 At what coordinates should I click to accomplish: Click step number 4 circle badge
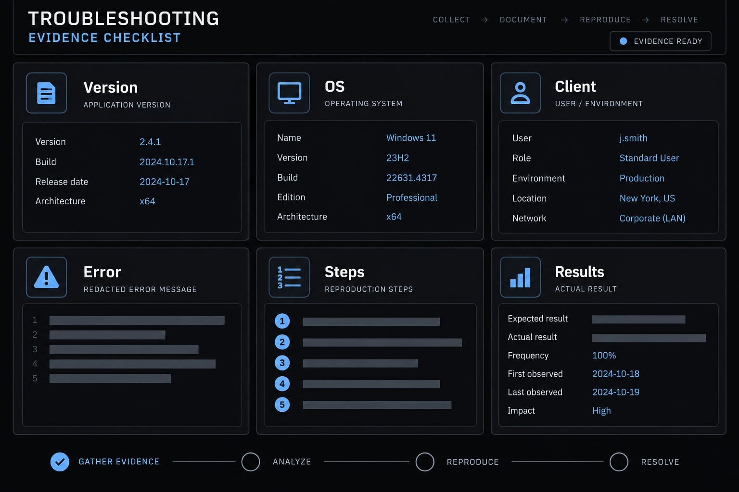click(x=282, y=383)
